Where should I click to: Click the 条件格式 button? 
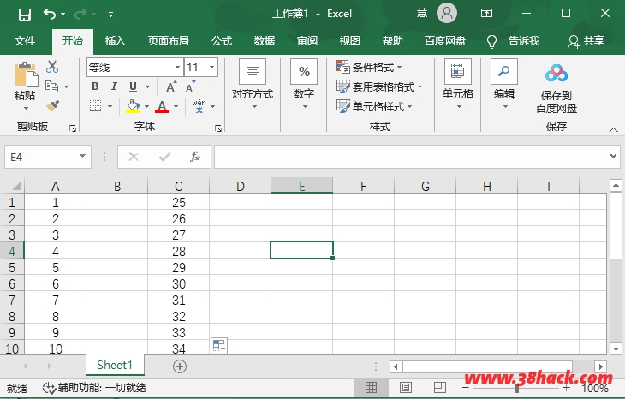pos(370,67)
